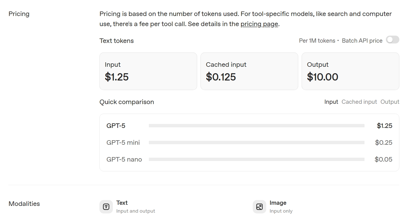Select the GPT-5 mini comparison row

(x=123, y=142)
